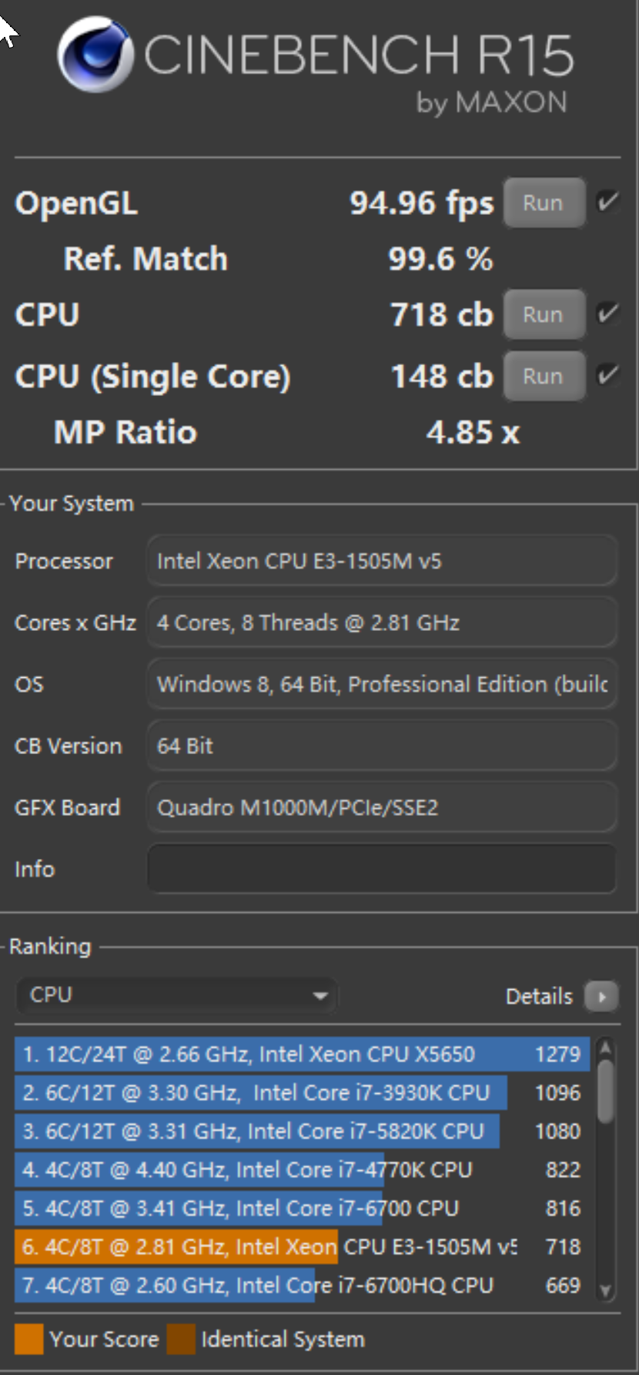The height and width of the screenshot is (1375, 639).
Task: Click the Processor name field
Action: point(382,561)
